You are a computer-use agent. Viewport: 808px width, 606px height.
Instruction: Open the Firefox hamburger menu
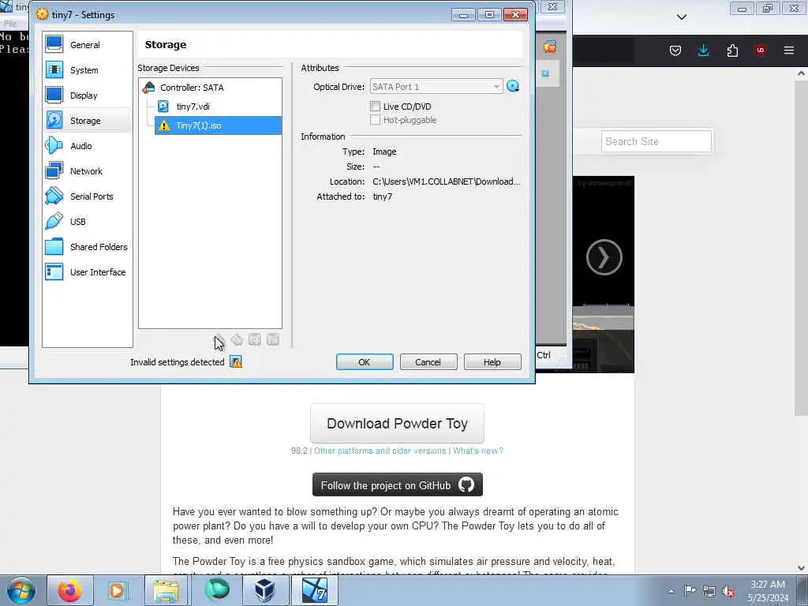coord(789,50)
